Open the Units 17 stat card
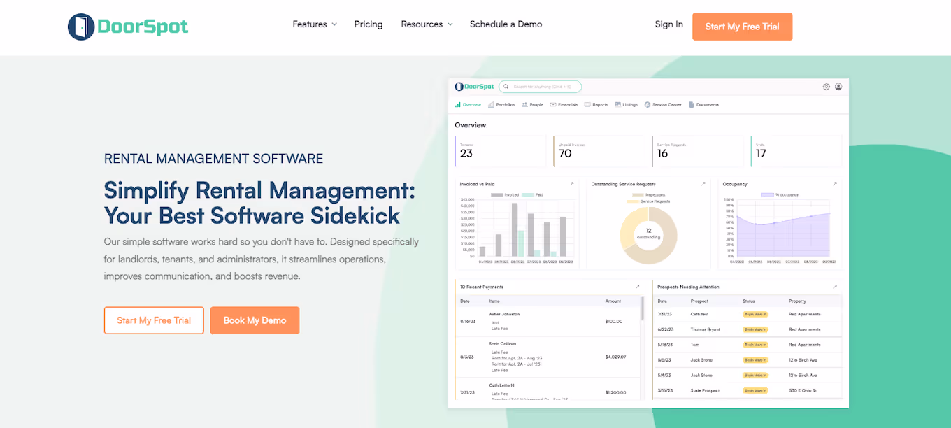951x428 pixels. pyautogui.click(x=796, y=151)
